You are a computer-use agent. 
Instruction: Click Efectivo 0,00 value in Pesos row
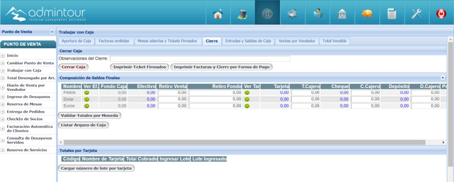click(x=151, y=93)
